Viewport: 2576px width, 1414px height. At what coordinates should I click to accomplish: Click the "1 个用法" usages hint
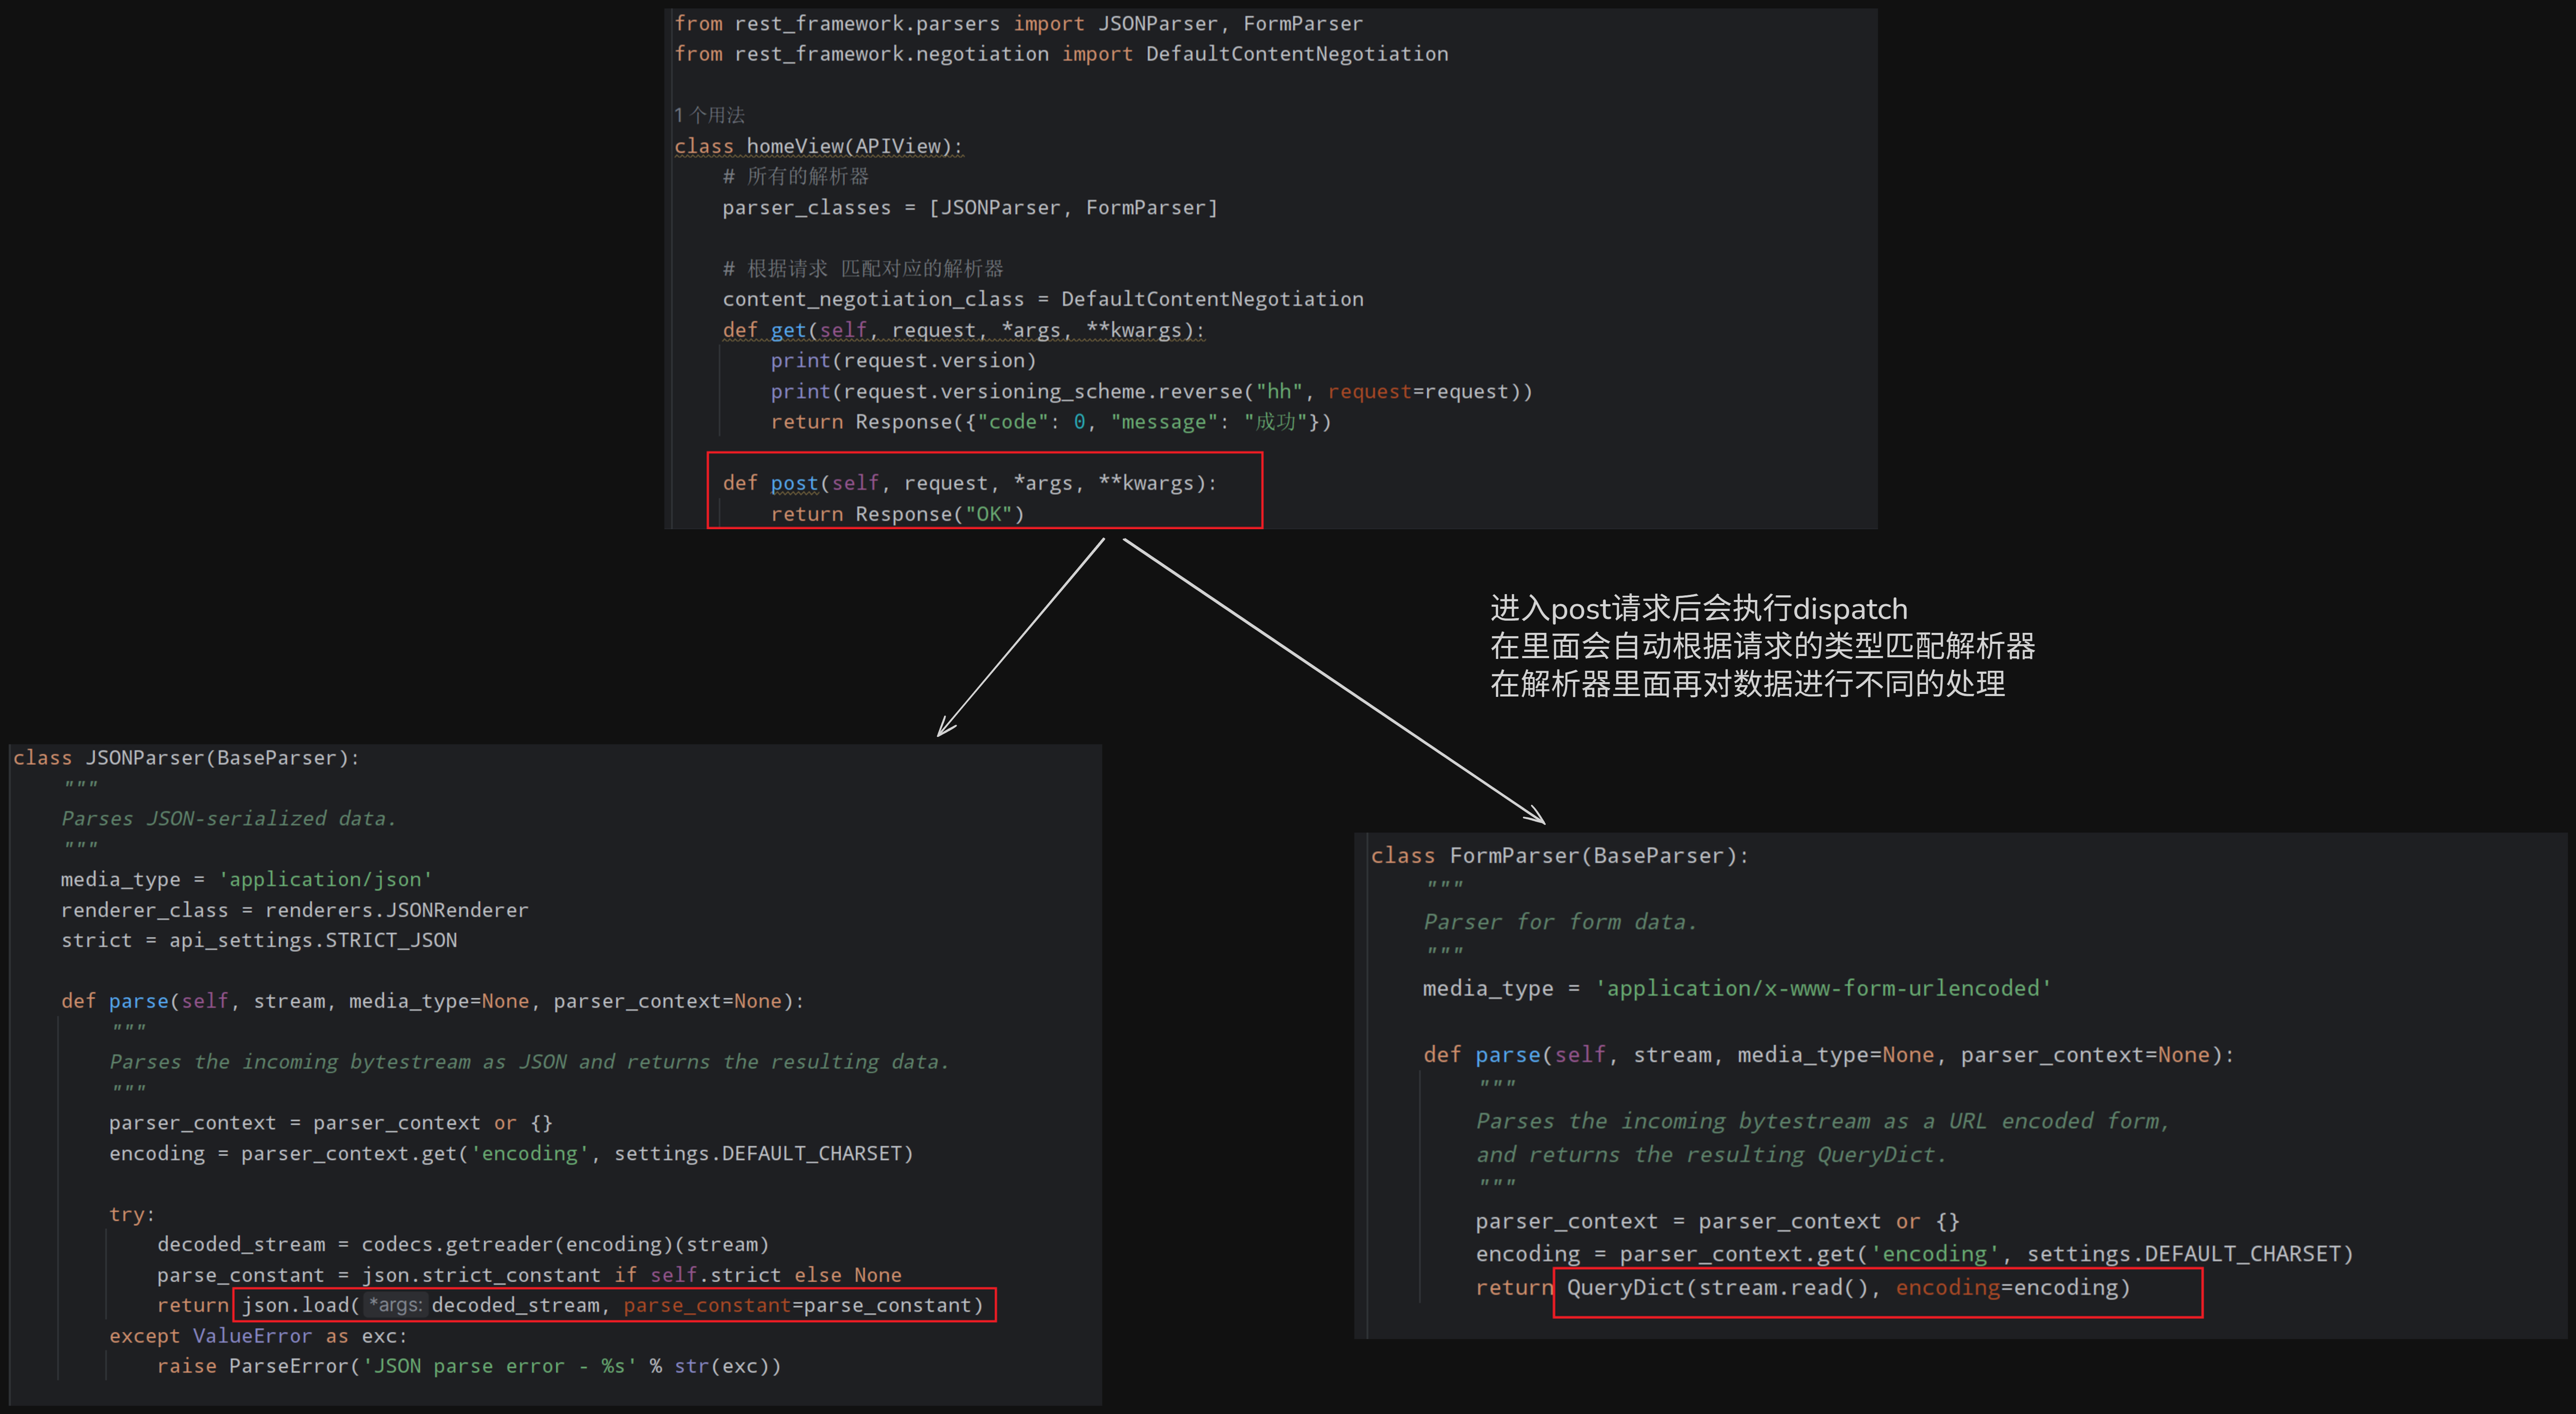(x=709, y=115)
